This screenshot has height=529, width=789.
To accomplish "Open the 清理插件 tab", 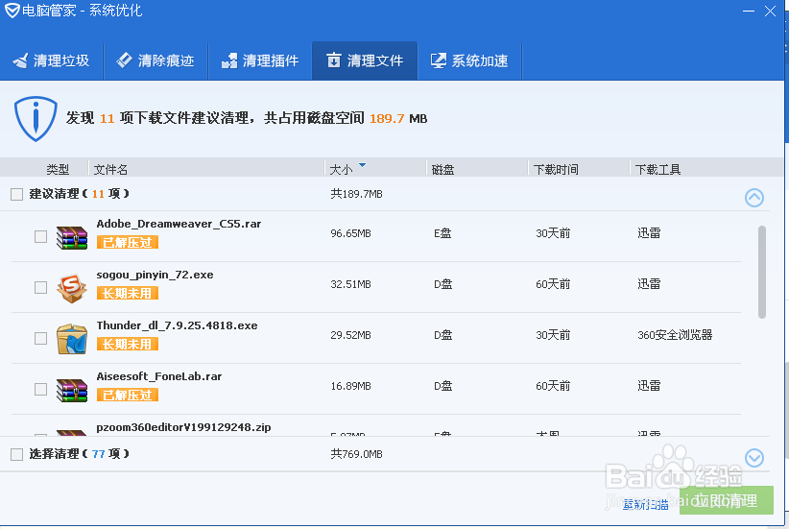I will (x=261, y=60).
